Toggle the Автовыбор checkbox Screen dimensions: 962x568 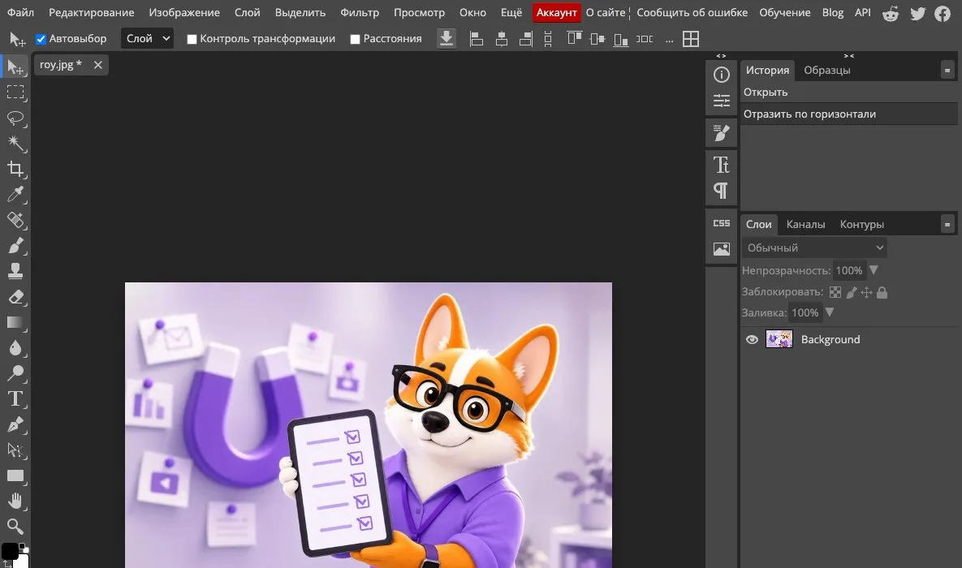(x=41, y=39)
